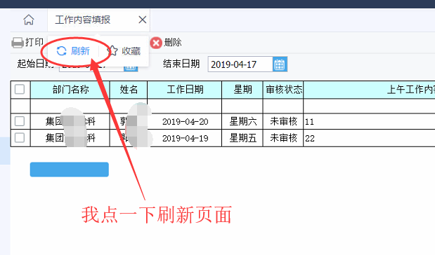Click the department cell in the 2019-04-20 row
This screenshot has height=255, width=435.
[x=70, y=121]
